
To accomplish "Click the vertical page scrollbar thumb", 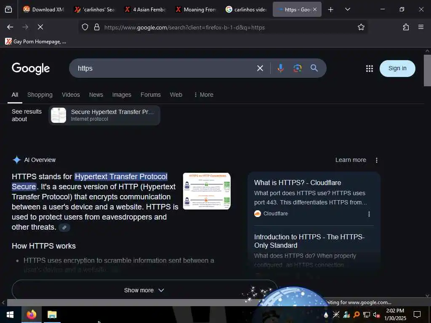I will pos(427,71).
